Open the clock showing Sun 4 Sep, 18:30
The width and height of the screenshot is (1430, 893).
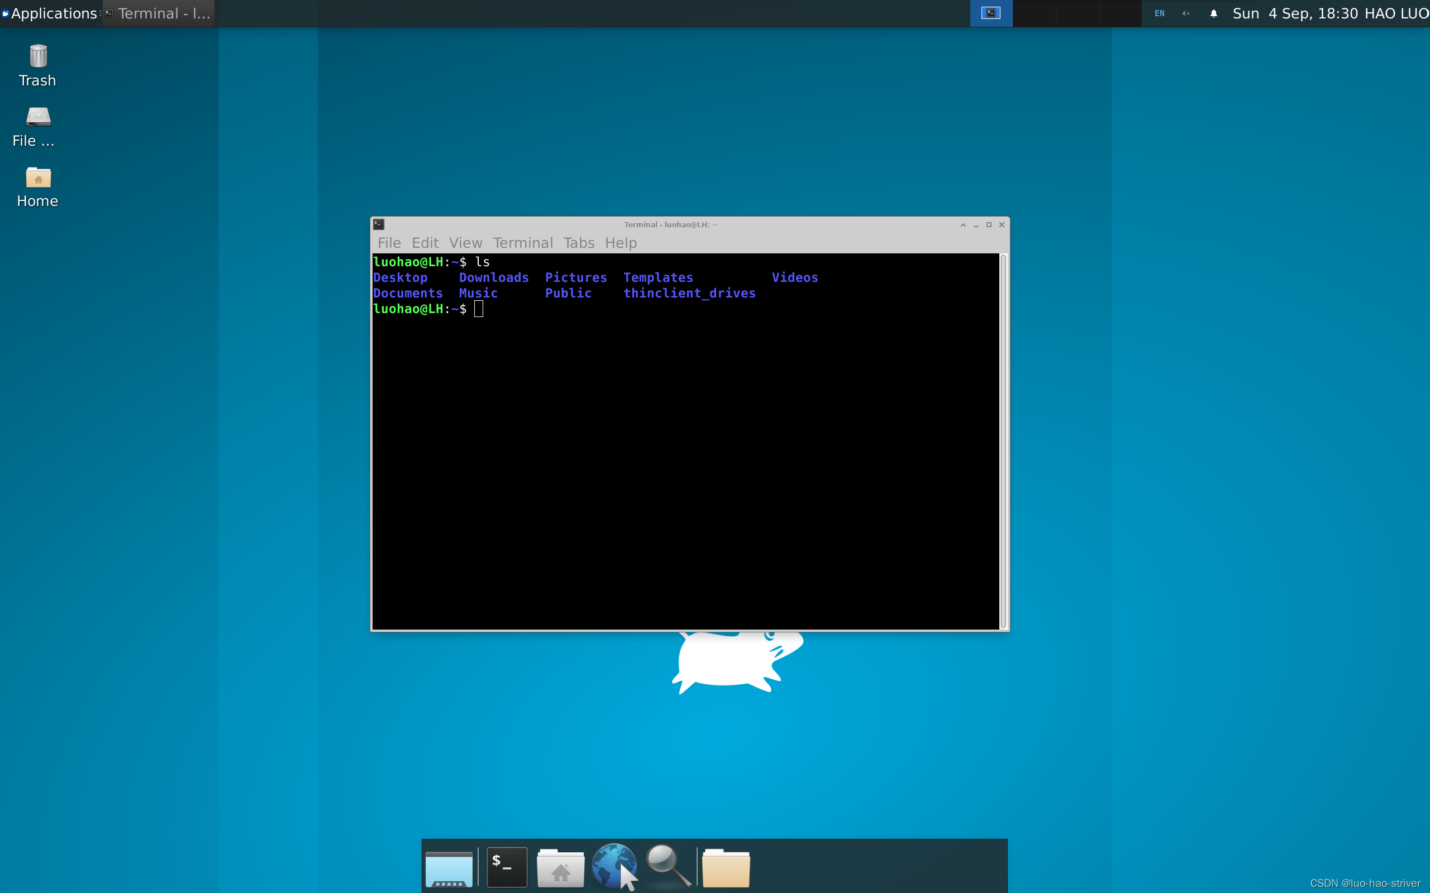1295,13
